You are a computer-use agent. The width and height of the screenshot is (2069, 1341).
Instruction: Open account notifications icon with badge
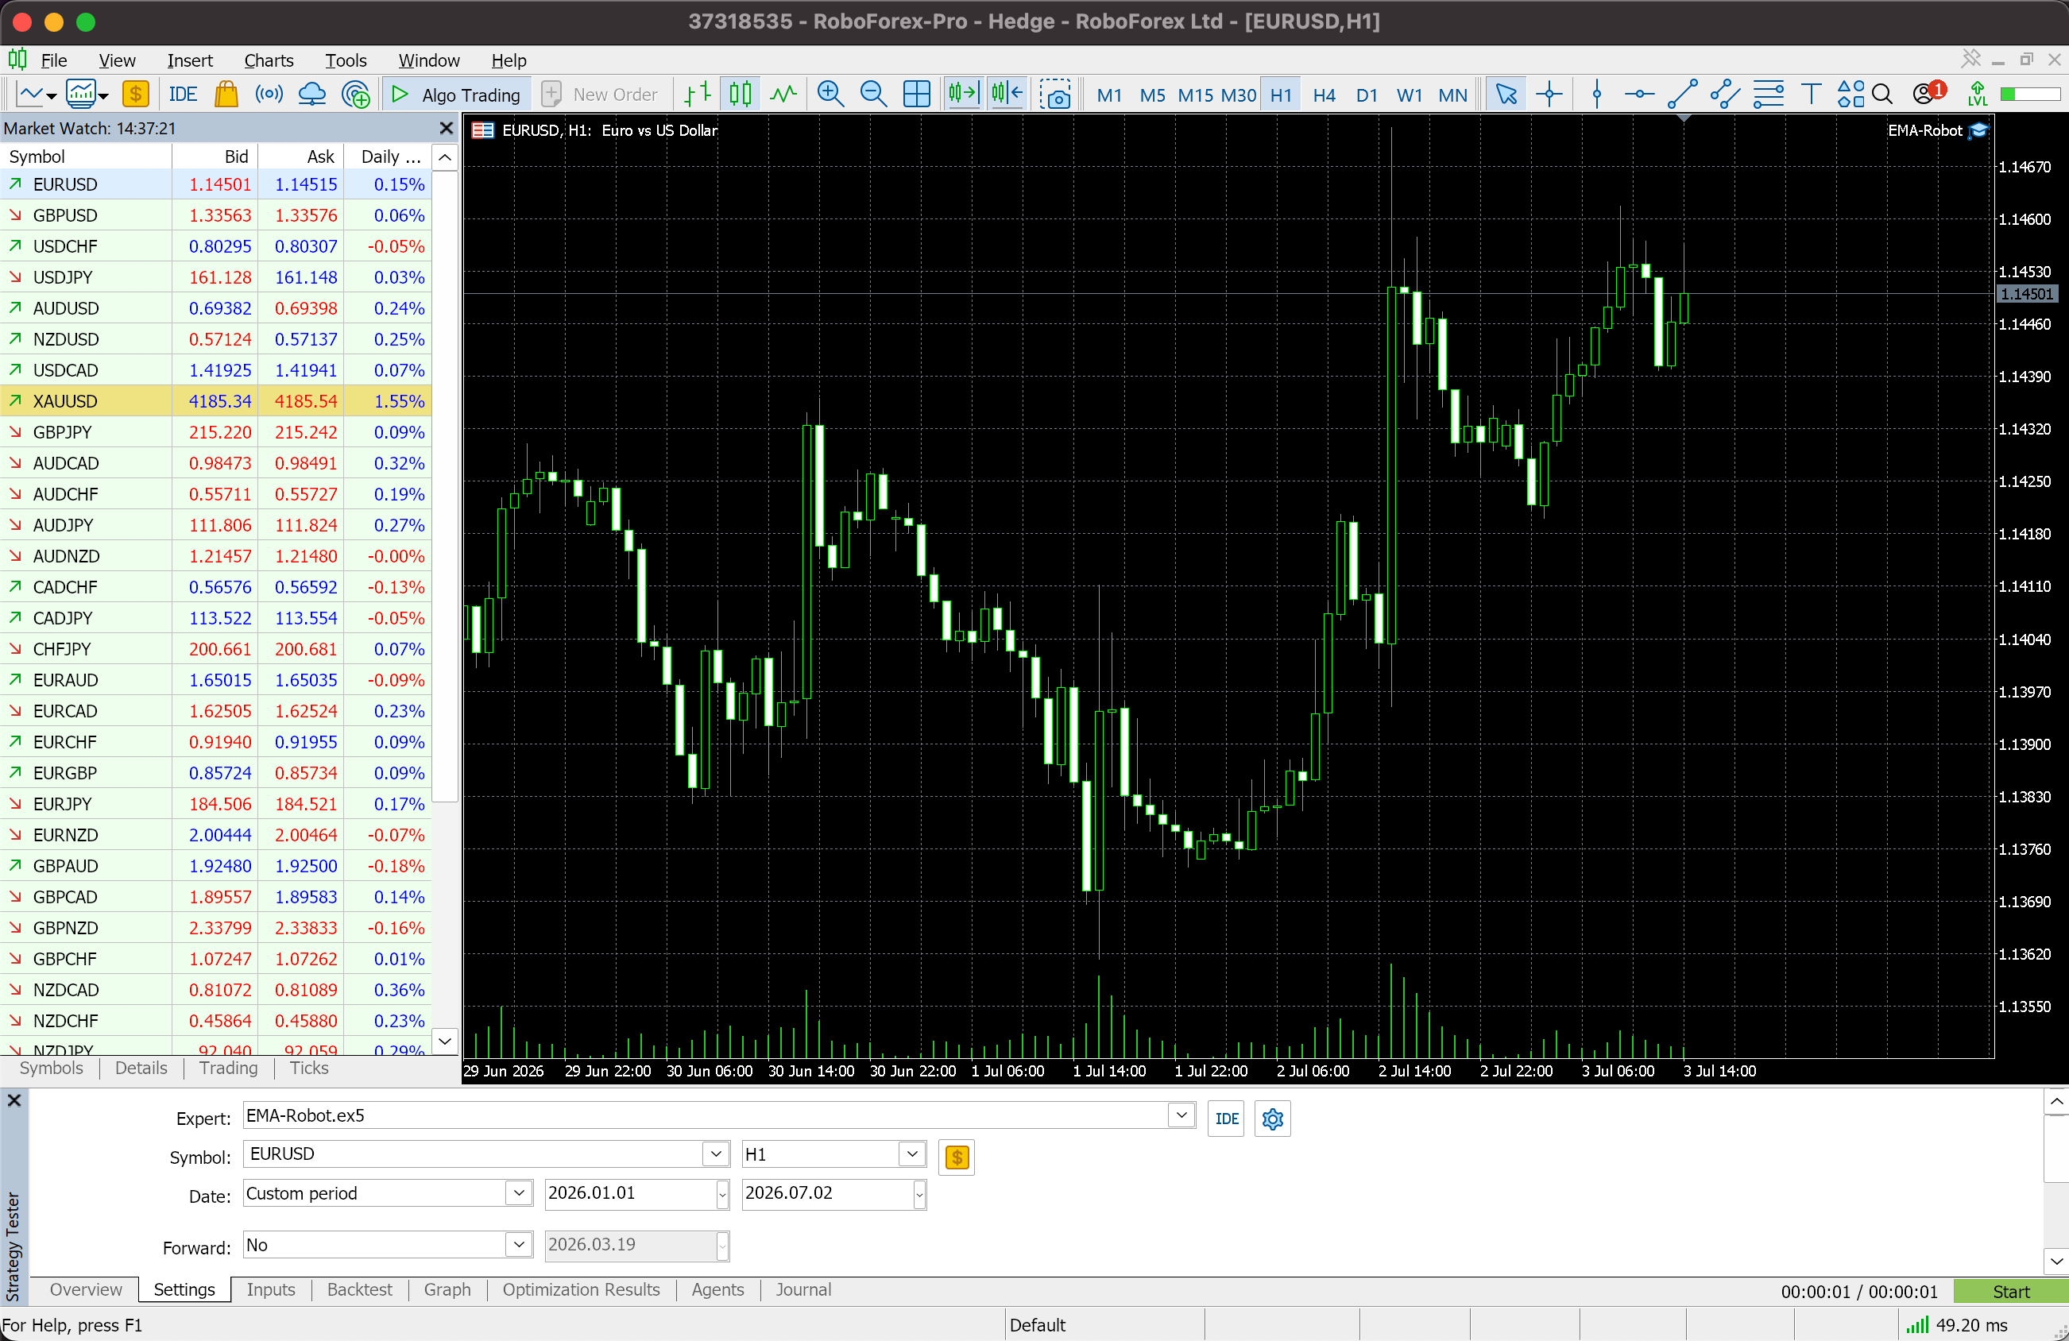click(1929, 92)
